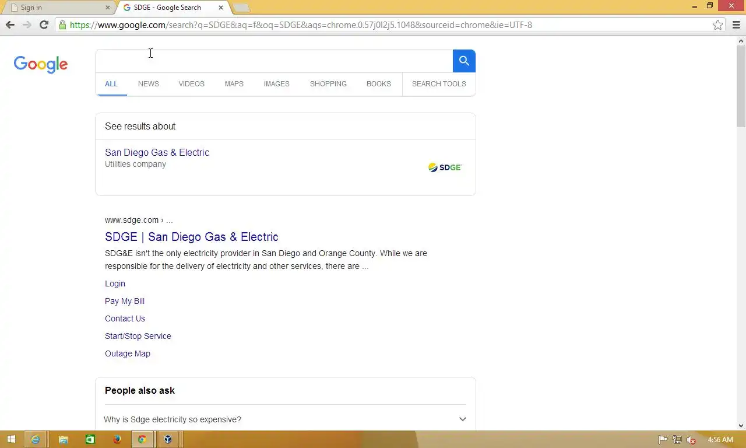Open the green Store app in taskbar
The height and width of the screenshot is (448, 746).
coord(90,439)
